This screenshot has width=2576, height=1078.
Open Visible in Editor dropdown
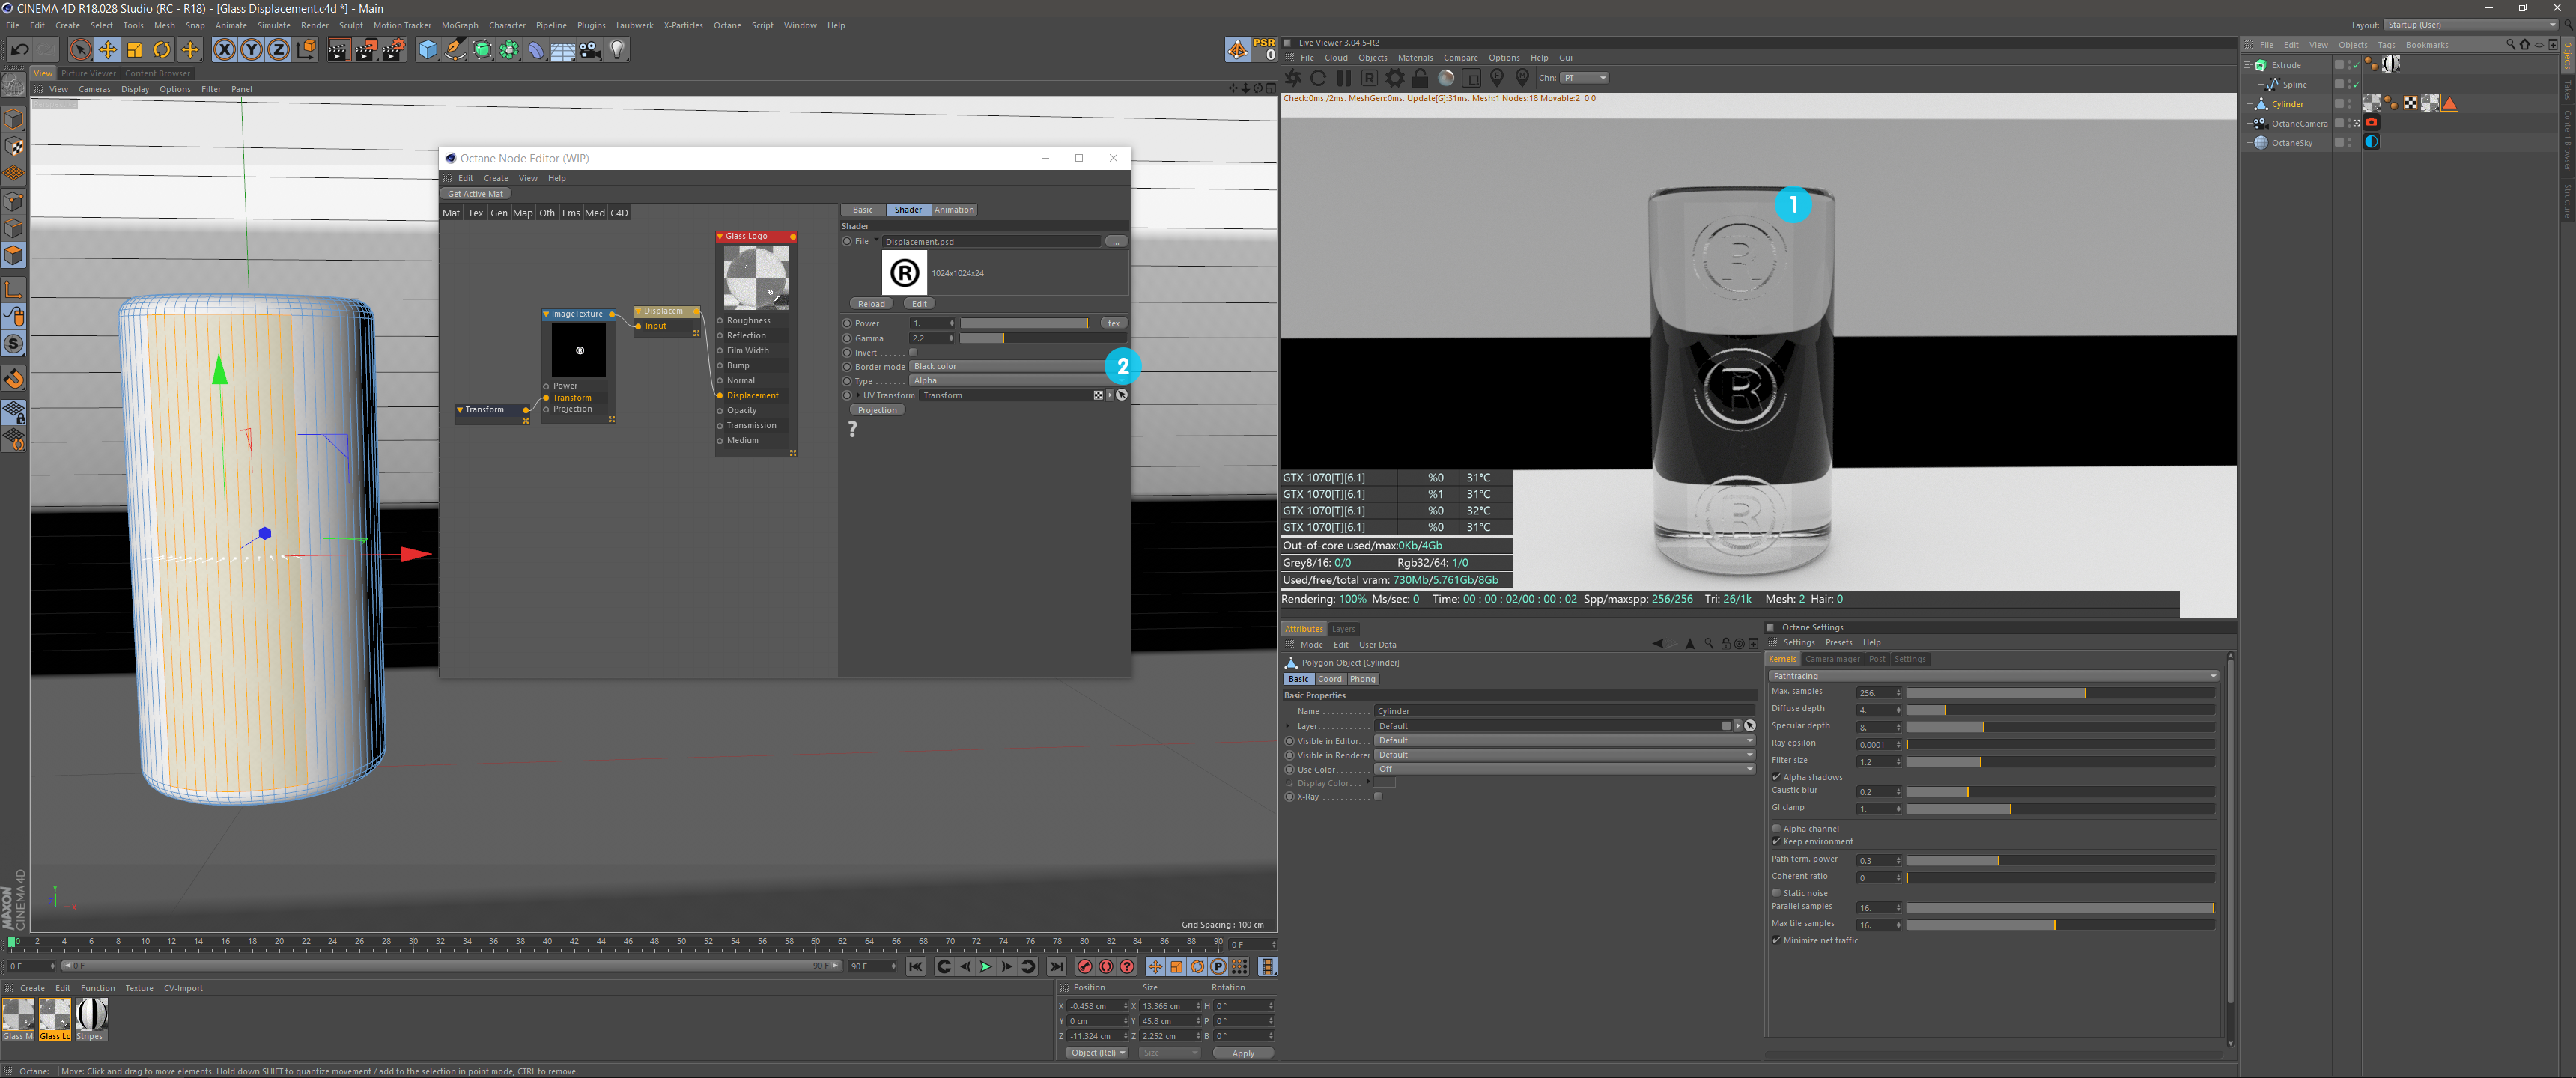(x=1564, y=741)
